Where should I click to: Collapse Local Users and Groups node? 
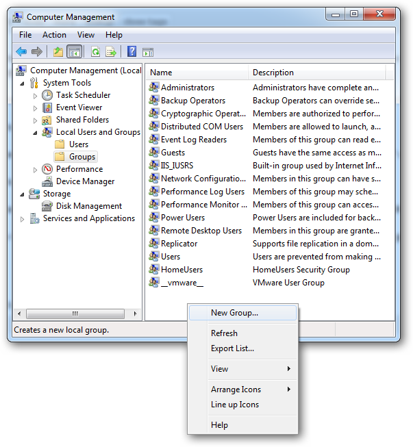tap(35, 133)
